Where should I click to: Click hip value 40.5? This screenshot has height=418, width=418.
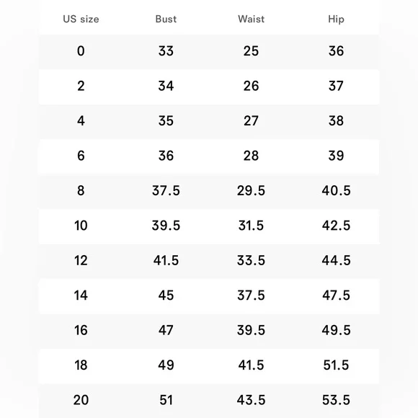[x=336, y=190]
